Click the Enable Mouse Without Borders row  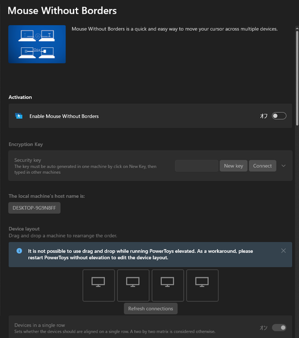150,116
